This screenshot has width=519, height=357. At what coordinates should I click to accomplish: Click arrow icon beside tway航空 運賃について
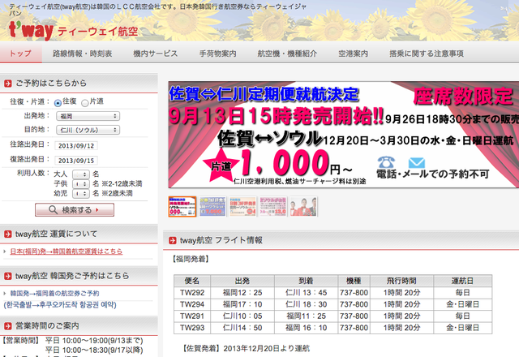point(7,234)
